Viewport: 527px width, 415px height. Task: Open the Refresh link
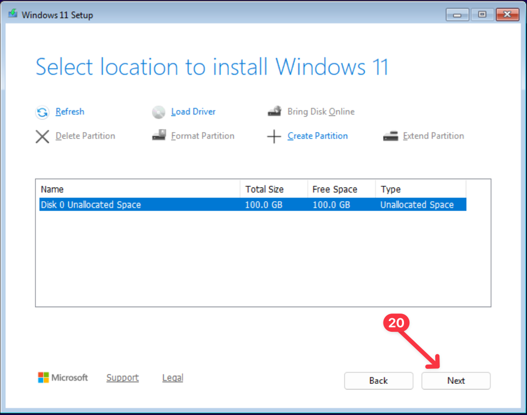coord(70,112)
